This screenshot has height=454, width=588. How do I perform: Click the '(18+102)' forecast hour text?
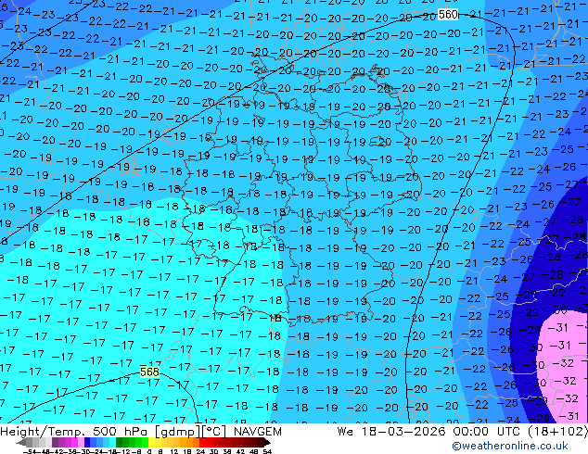click(557, 432)
